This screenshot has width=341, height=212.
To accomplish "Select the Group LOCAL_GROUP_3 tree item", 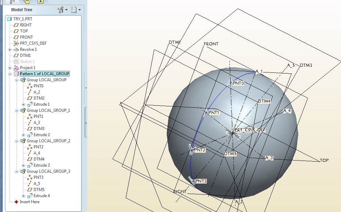I will click(x=49, y=171).
